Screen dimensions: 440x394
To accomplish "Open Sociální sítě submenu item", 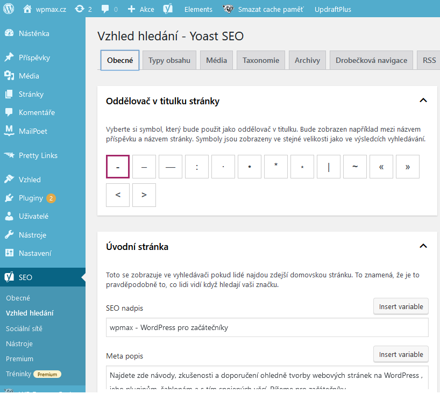I will point(24,328).
